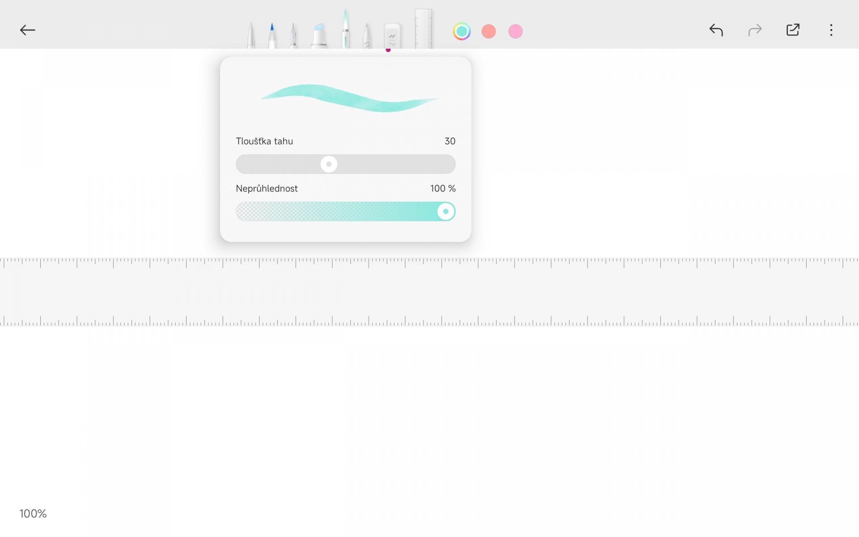
Task: Redo the undone action
Action: (755, 30)
